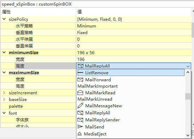This screenshot has height=139, width=194.
Task: Click the 垂直策略 Fixed value
Action: pos(82,33)
